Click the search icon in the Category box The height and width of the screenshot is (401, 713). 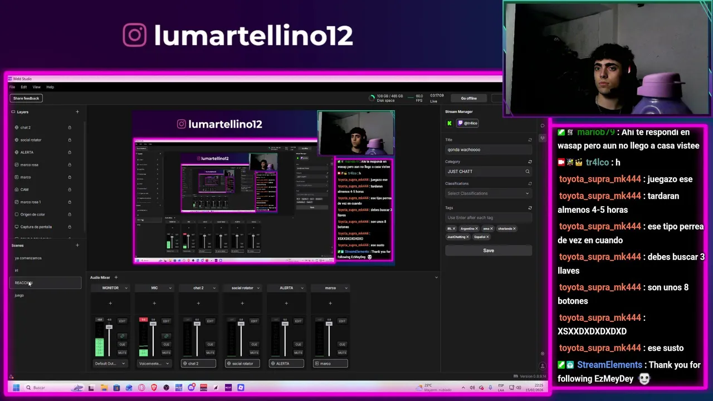[x=528, y=172]
